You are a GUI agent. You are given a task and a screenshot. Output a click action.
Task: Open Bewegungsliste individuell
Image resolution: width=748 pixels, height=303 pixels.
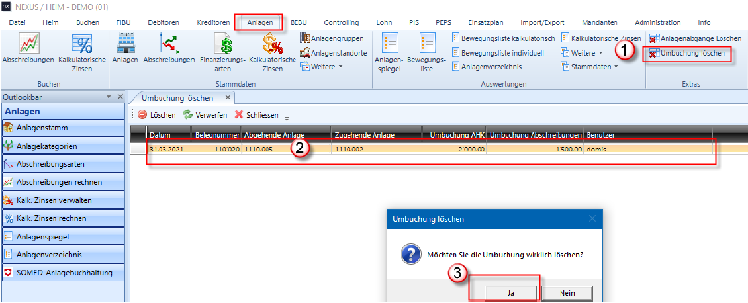tap(498, 53)
